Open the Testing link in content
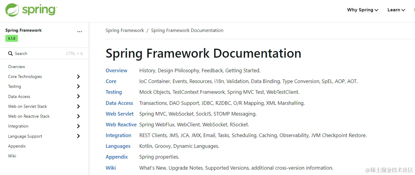Screen dimensions: 415x175 point(114,92)
